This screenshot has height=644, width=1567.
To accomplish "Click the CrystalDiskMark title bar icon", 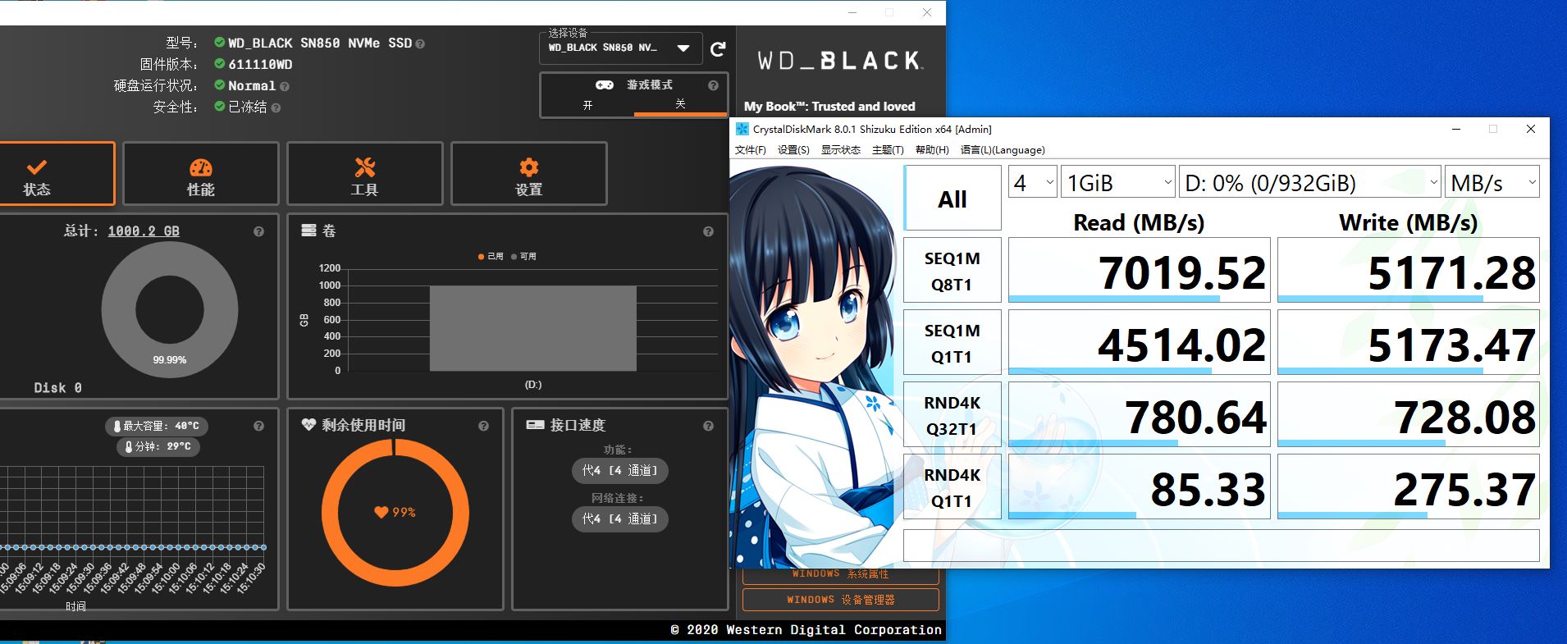I will click(x=742, y=129).
